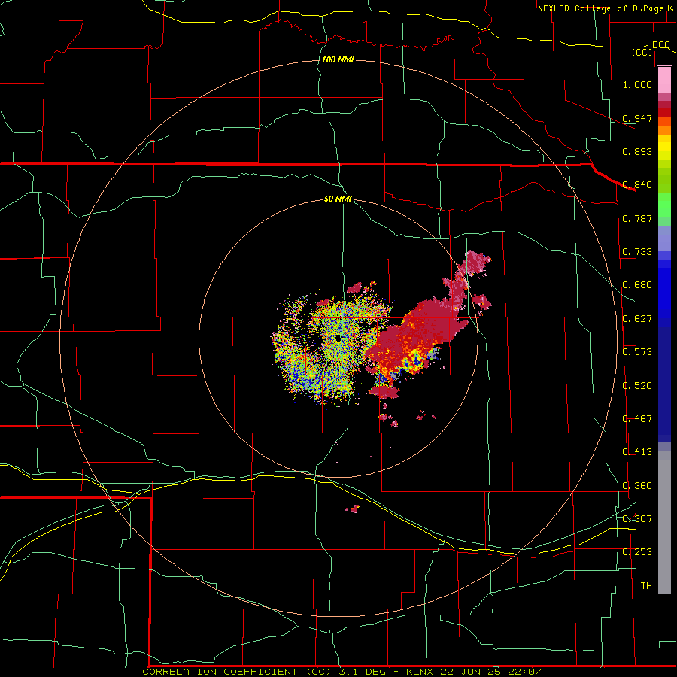Select the 0.520 legend value
This screenshot has width=677, height=677.
tap(637, 386)
